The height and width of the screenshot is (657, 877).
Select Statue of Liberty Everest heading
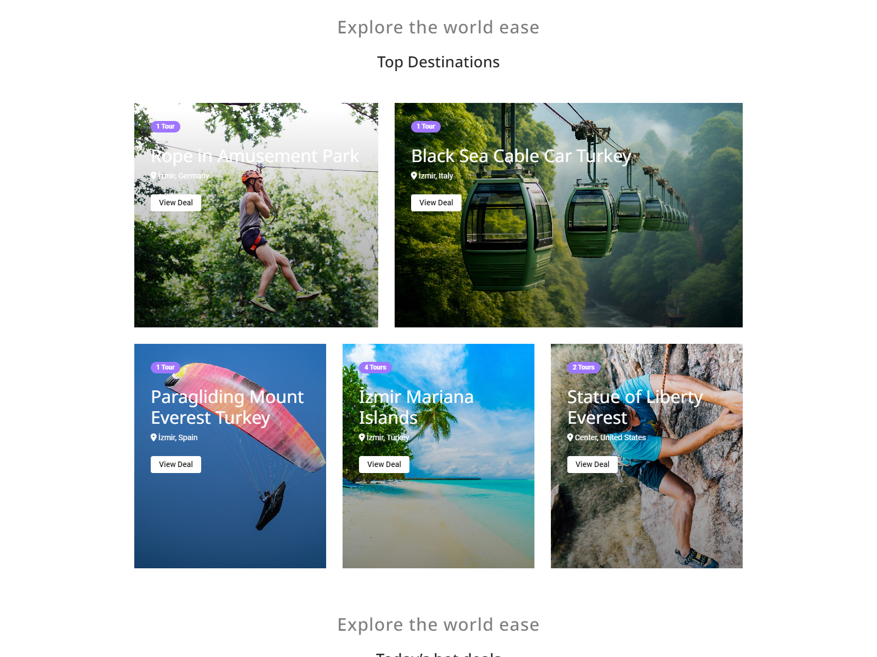coord(635,407)
